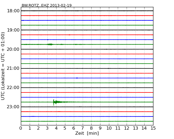
Task: Click x-axis tick label 6
Action: pos(74,128)
